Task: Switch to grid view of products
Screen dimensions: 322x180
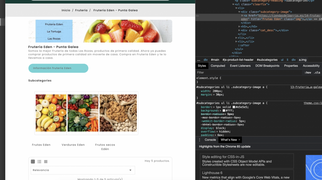Action: 33,162
